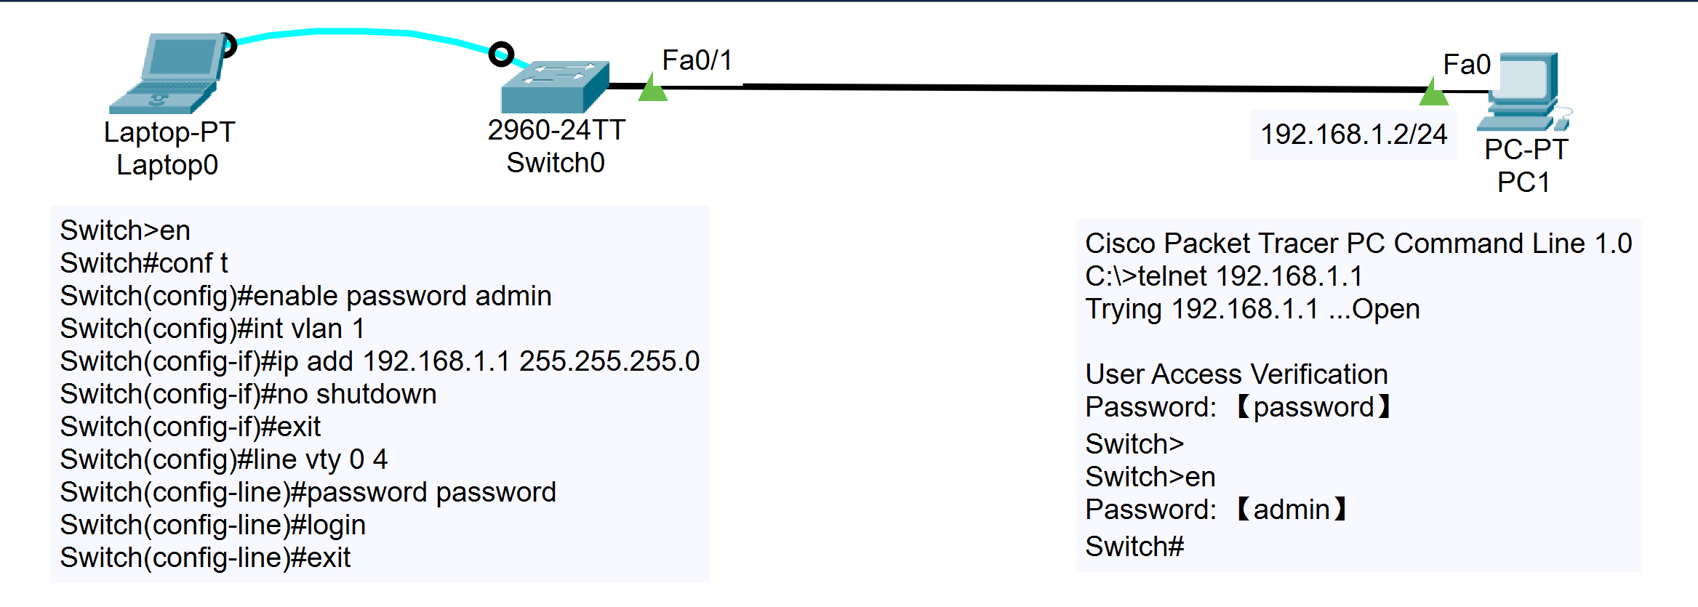The width and height of the screenshot is (1698, 607).
Task: Click the PC-PT PC1 name label
Action: click(1525, 166)
